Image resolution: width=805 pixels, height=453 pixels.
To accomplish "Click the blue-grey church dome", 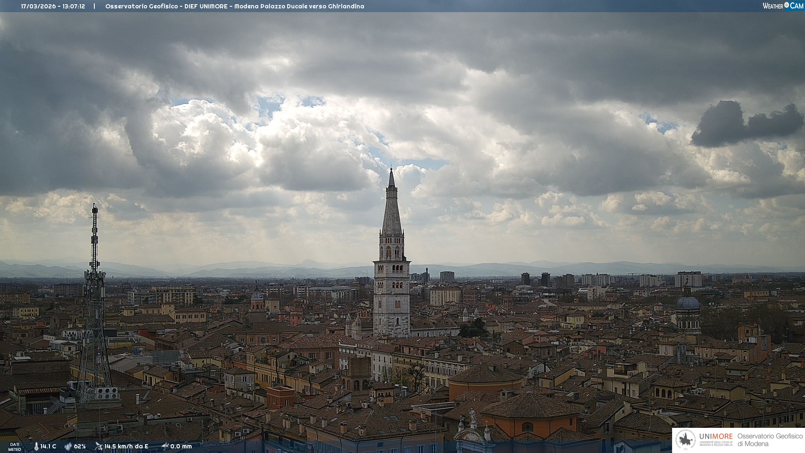I will pos(688,302).
